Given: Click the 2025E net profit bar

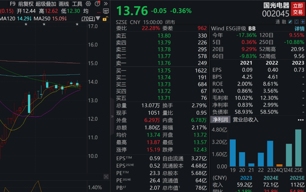Looking at the screenshot, I should (298, 148).
